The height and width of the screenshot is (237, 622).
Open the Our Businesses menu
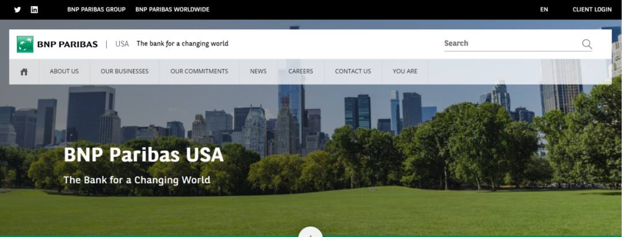[124, 72]
